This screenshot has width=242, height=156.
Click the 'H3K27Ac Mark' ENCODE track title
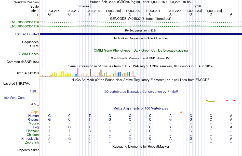pos(141,80)
